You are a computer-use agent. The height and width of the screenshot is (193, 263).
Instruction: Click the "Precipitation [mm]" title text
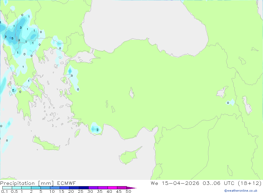point(27,183)
